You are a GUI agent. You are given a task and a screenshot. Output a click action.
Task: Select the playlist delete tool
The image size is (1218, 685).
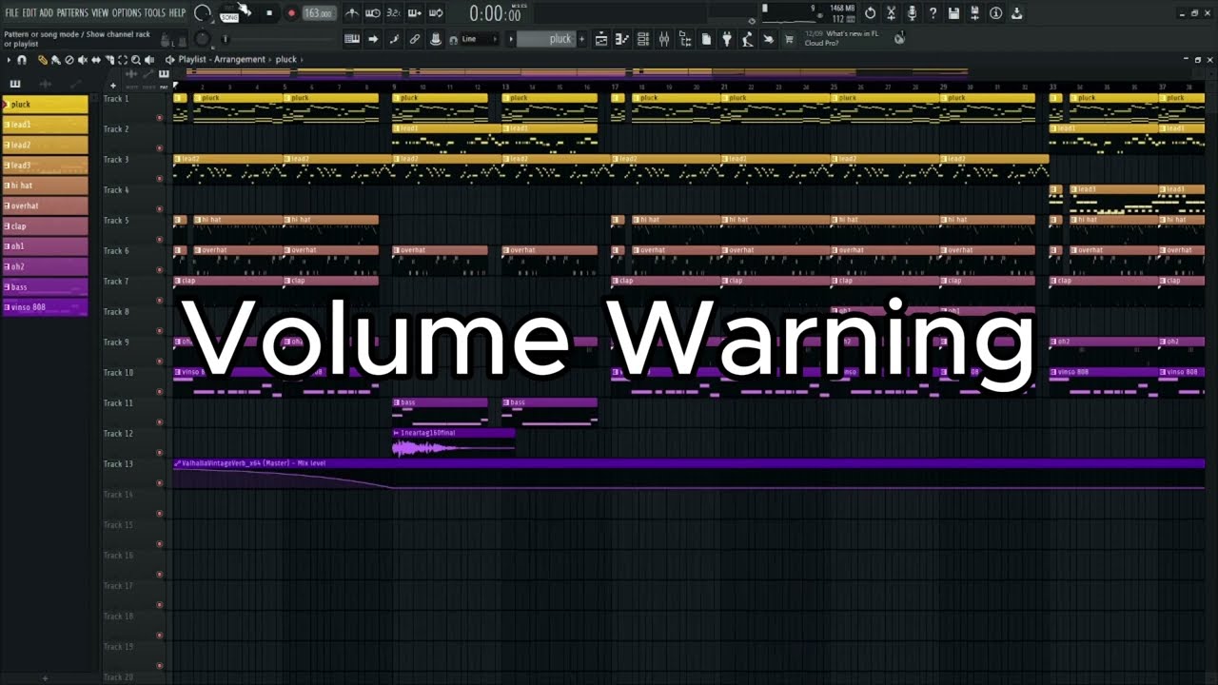69,60
